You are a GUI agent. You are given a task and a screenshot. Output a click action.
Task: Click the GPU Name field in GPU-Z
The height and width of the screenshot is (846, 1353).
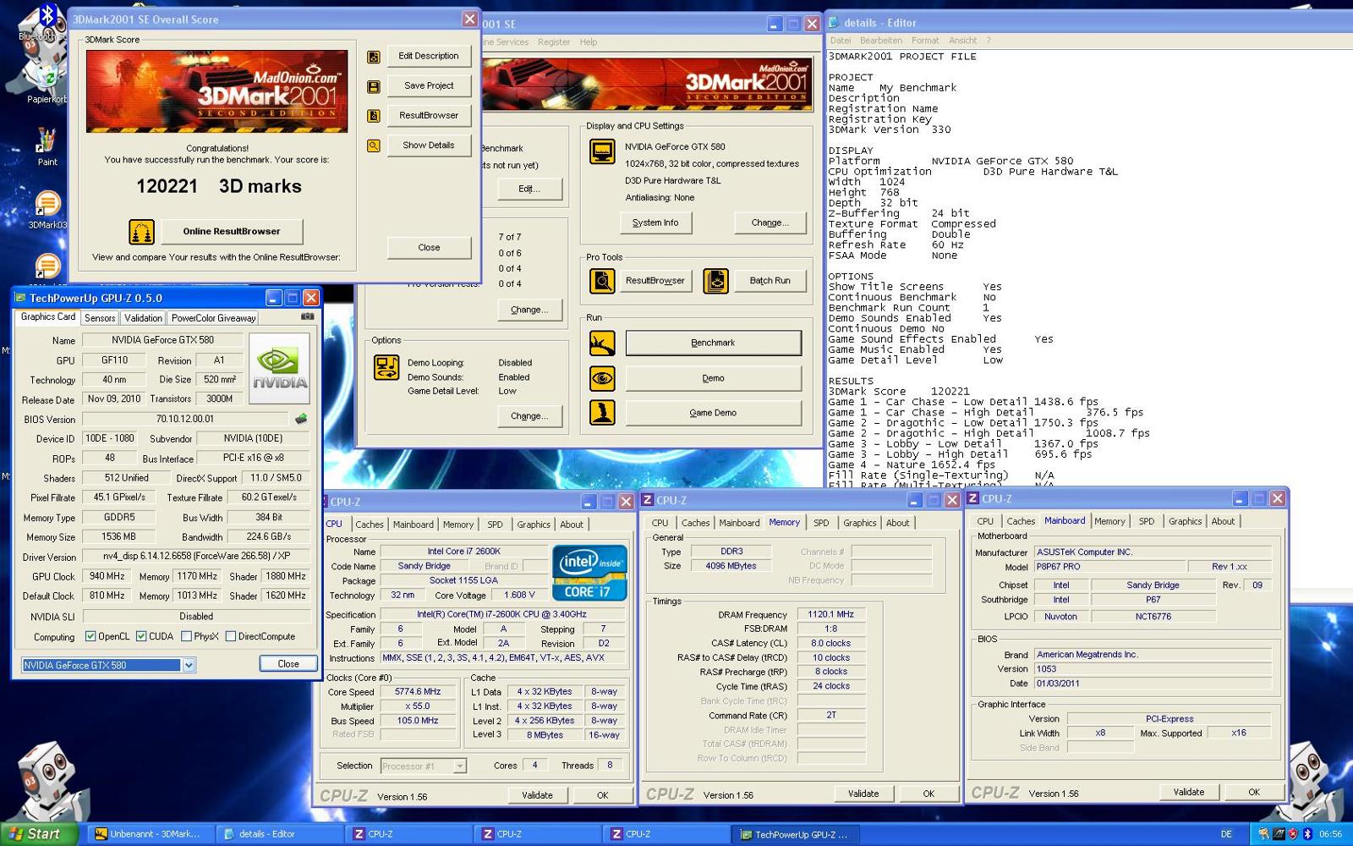pos(163,340)
